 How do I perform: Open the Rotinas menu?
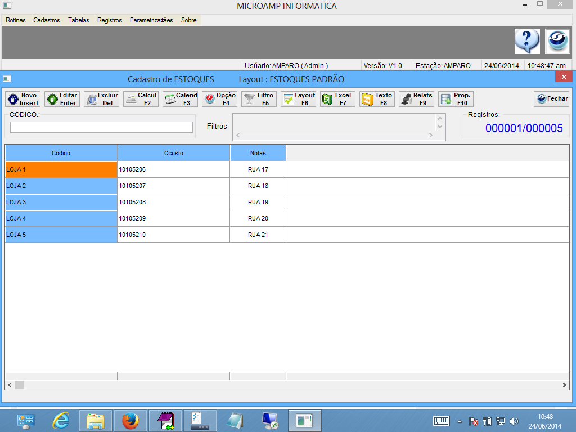[16, 20]
